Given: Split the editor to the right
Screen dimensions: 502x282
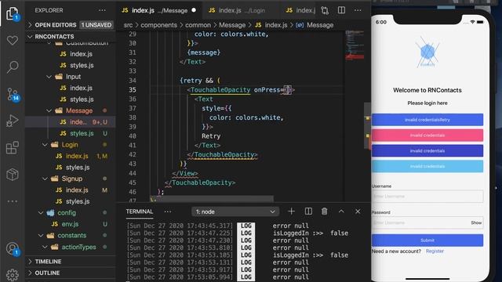Looking at the screenshot, I should tap(341, 10).
